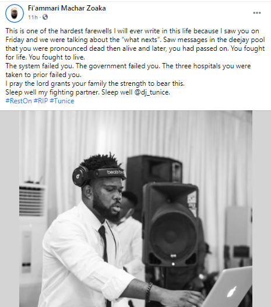The image size is (271, 307).
Task: Click the large front speaker in the photo
Action: (x=171, y=225)
